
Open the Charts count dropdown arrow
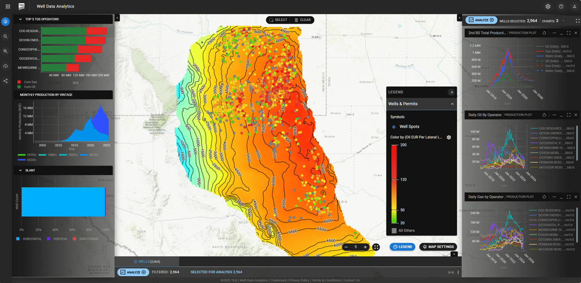pos(563,21)
